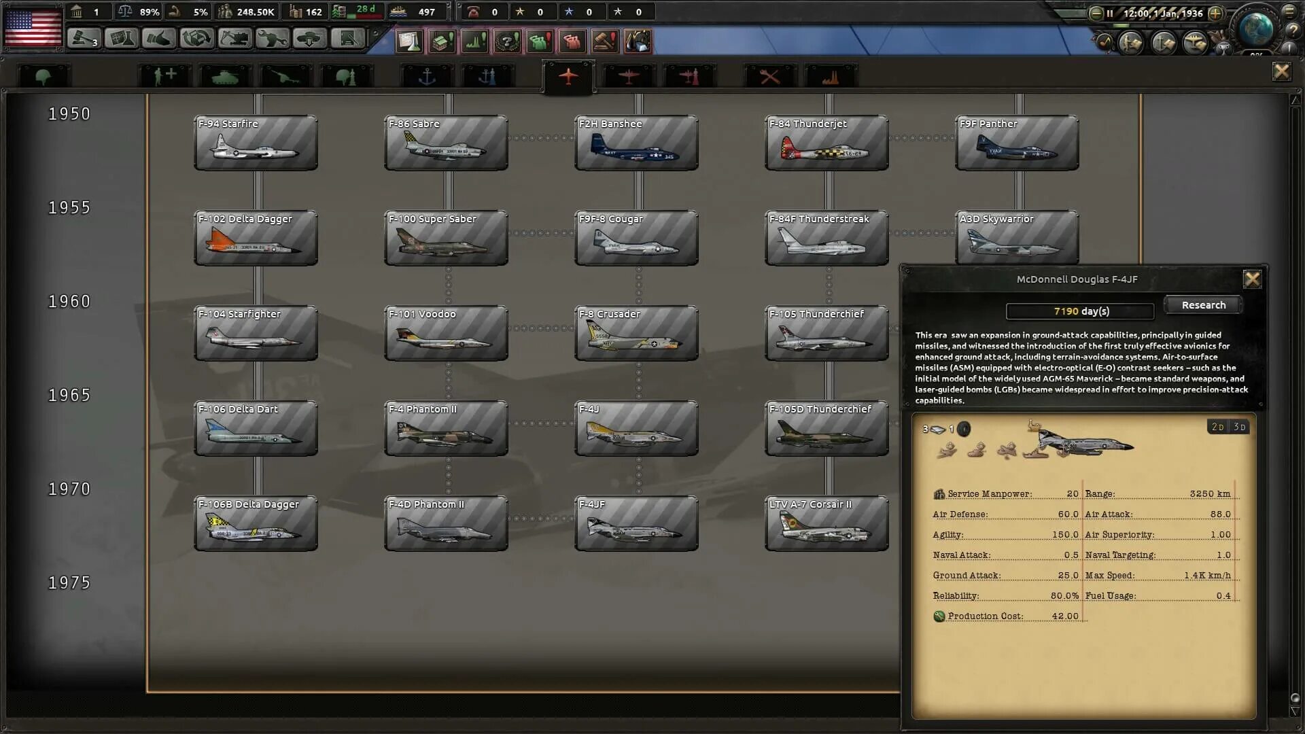This screenshot has width=1305, height=734.
Task: Toggle 3D model view in tooltip
Action: pos(1239,427)
